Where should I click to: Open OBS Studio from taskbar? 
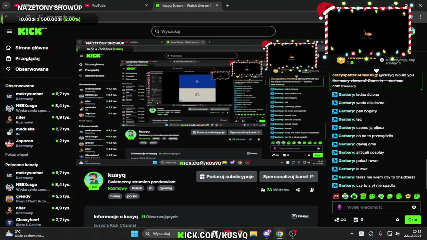(x=293, y=234)
